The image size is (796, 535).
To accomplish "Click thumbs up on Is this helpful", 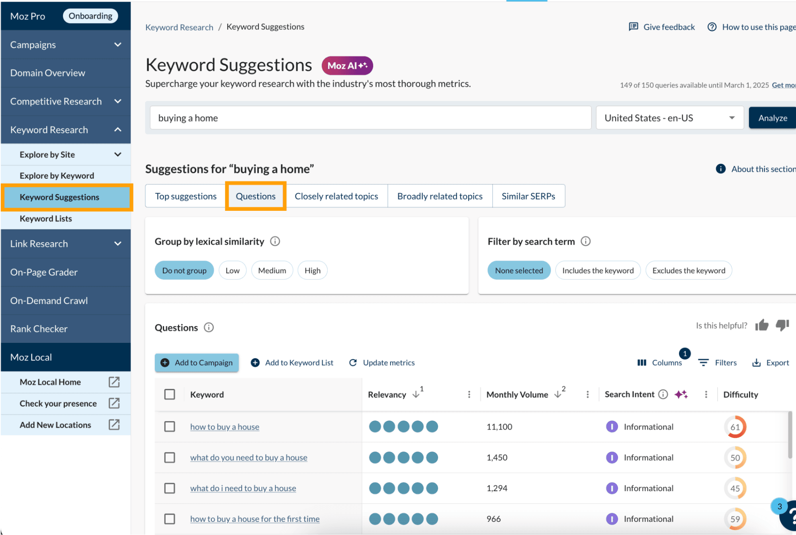I will coord(761,325).
